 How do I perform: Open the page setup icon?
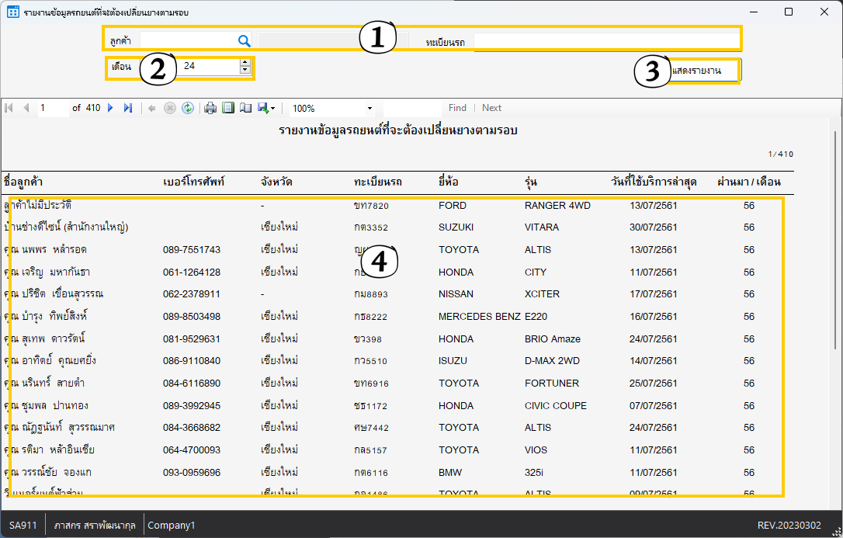[x=245, y=108]
